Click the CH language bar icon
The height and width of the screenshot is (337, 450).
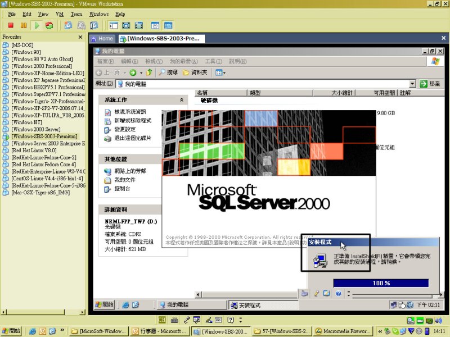pos(162,320)
